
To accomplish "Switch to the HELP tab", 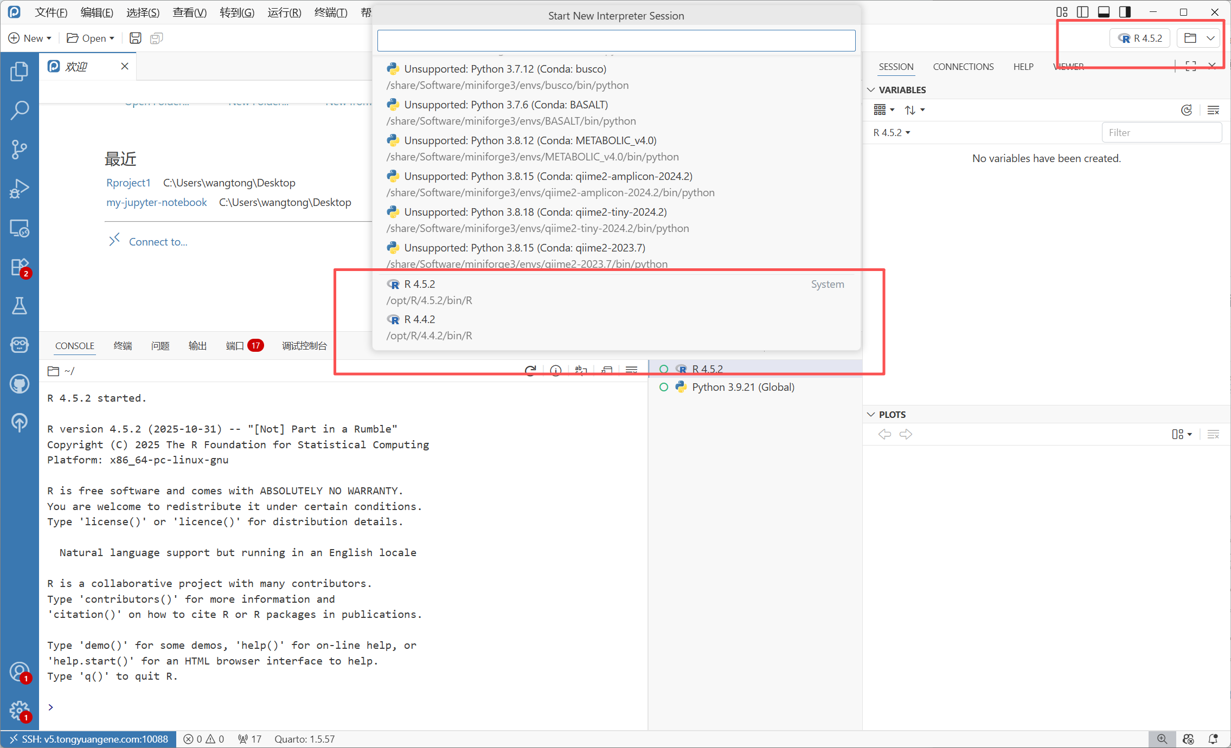I will [x=1023, y=67].
